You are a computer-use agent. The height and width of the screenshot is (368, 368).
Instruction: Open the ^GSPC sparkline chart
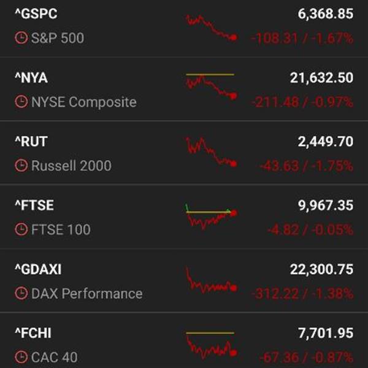tap(210, 28)
